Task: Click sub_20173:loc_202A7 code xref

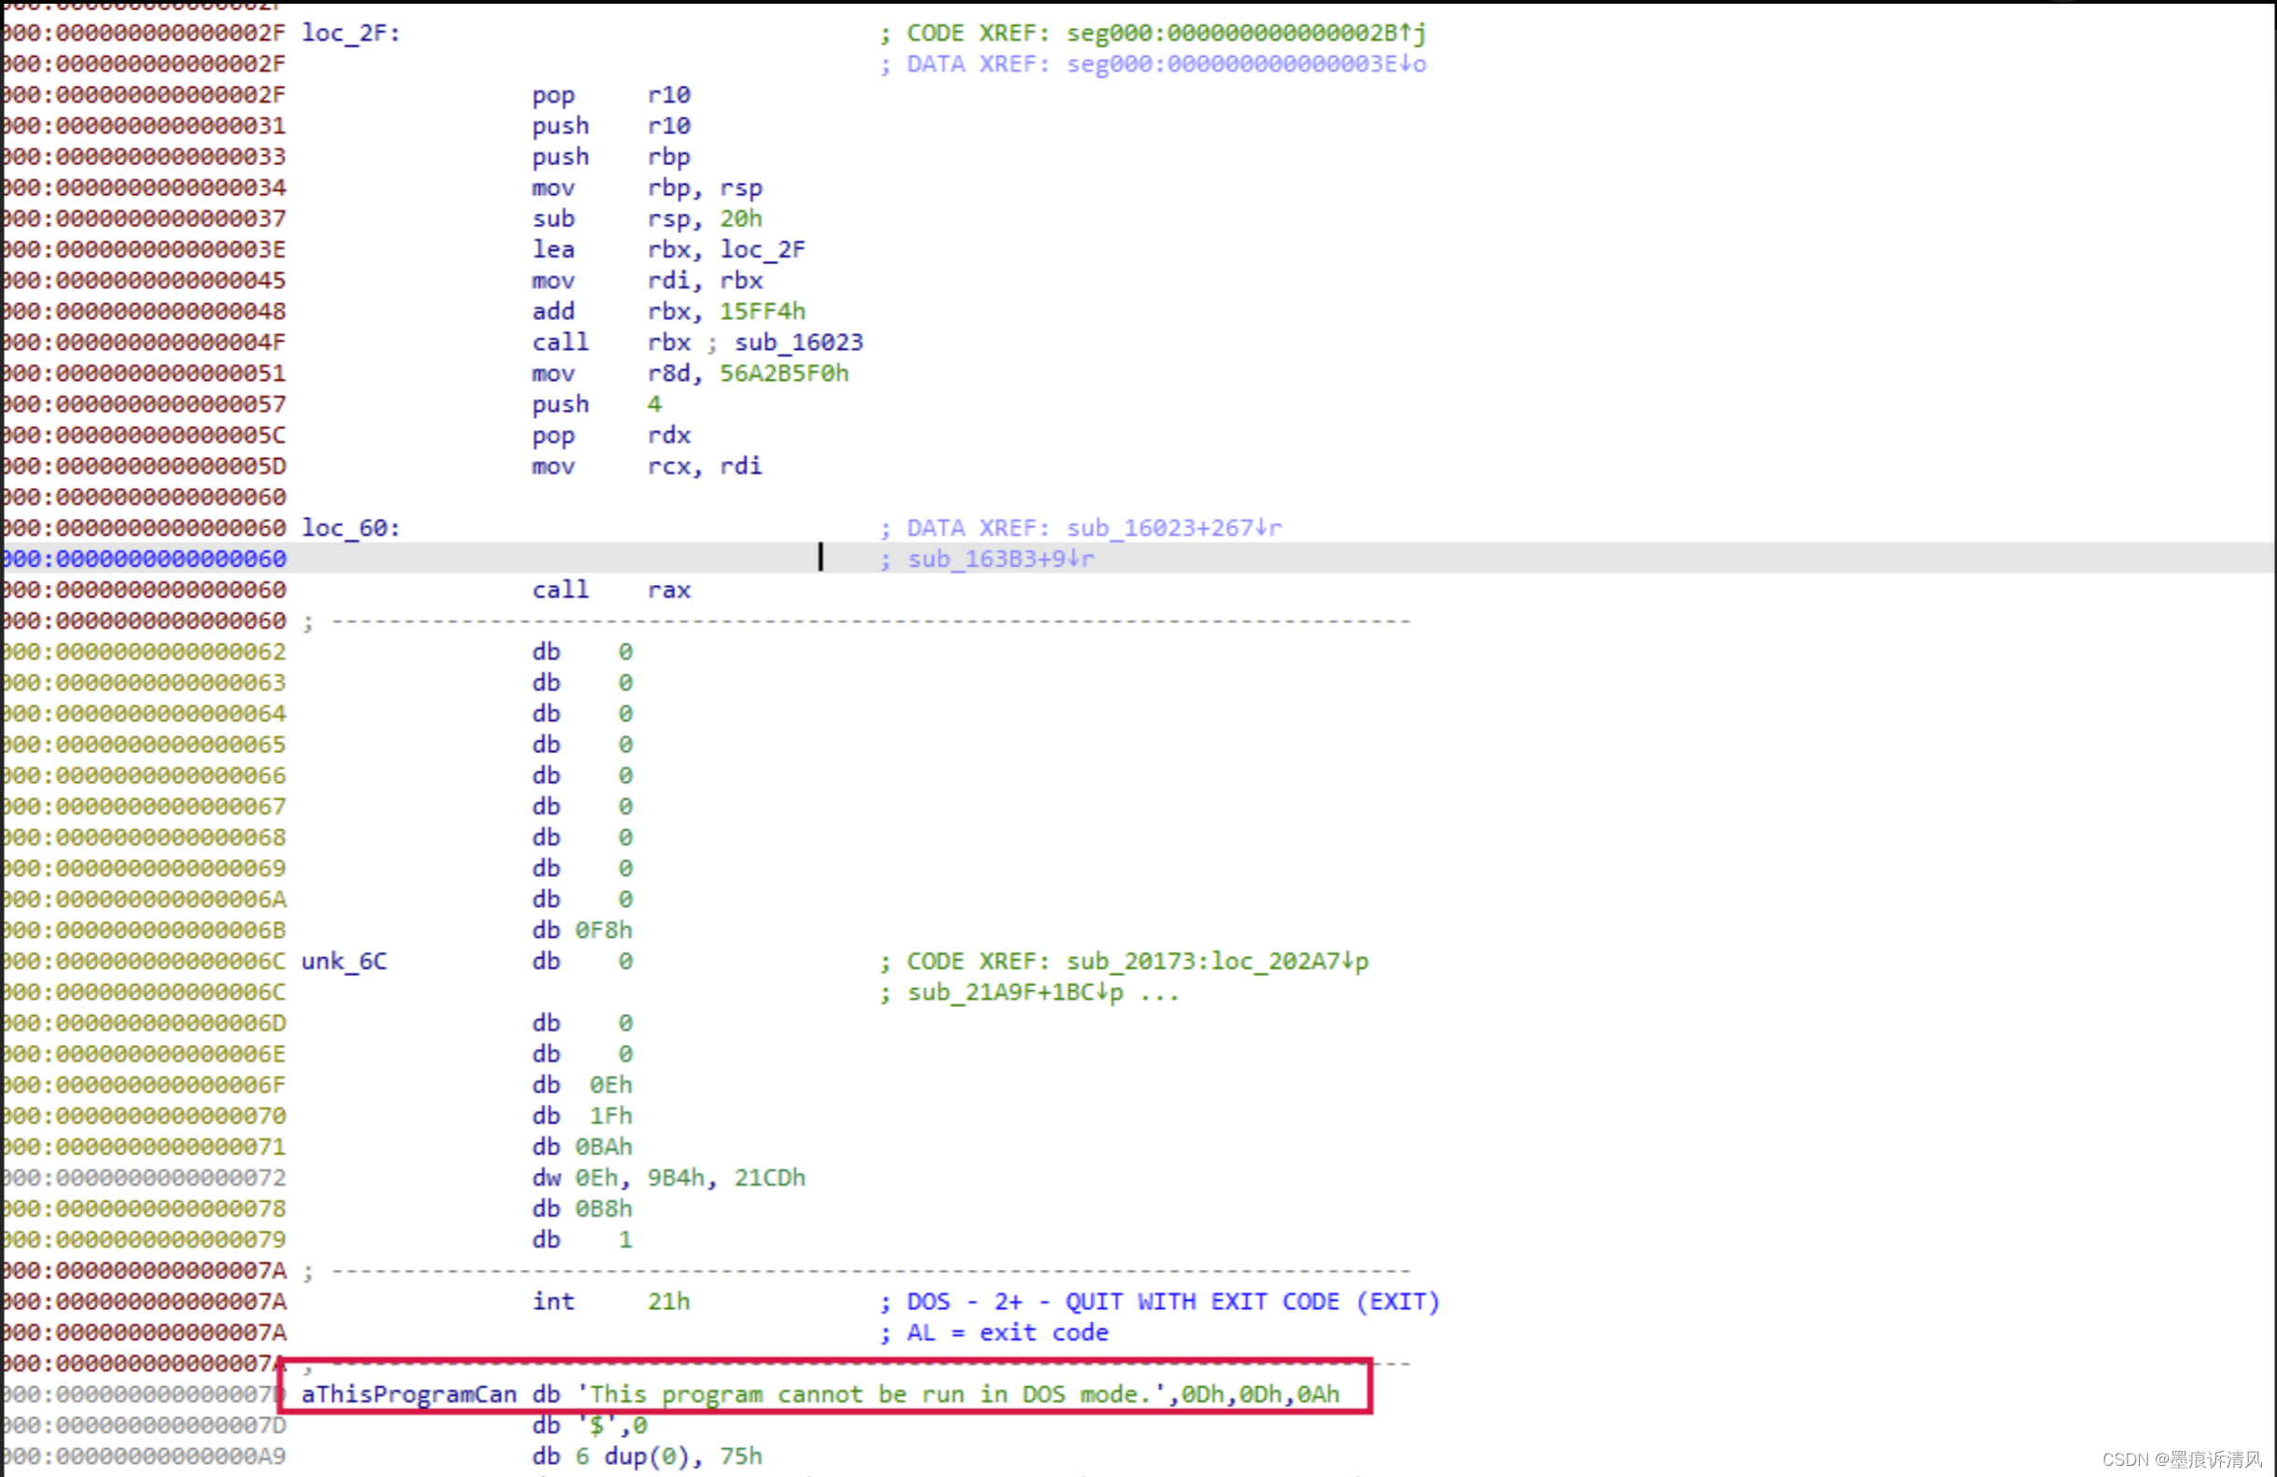Action: click(x=1208, y=961)
